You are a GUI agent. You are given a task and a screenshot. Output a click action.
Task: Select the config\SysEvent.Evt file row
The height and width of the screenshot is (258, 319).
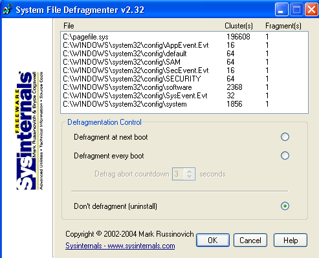184,96
